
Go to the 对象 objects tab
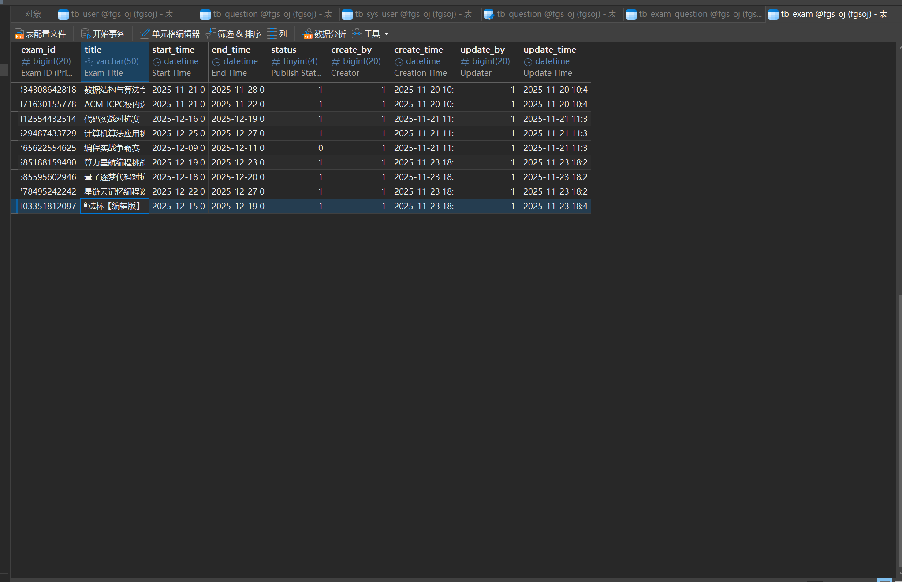point(33,14)
